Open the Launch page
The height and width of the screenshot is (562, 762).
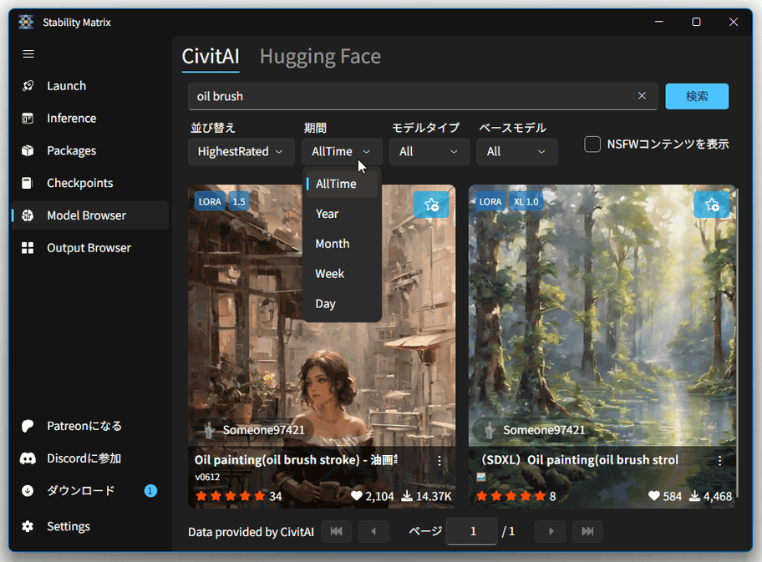point(90,86)
